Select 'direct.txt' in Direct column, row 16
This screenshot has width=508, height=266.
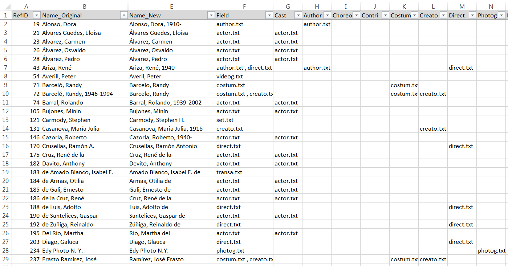pyautogui.click(x=462, y=146)
